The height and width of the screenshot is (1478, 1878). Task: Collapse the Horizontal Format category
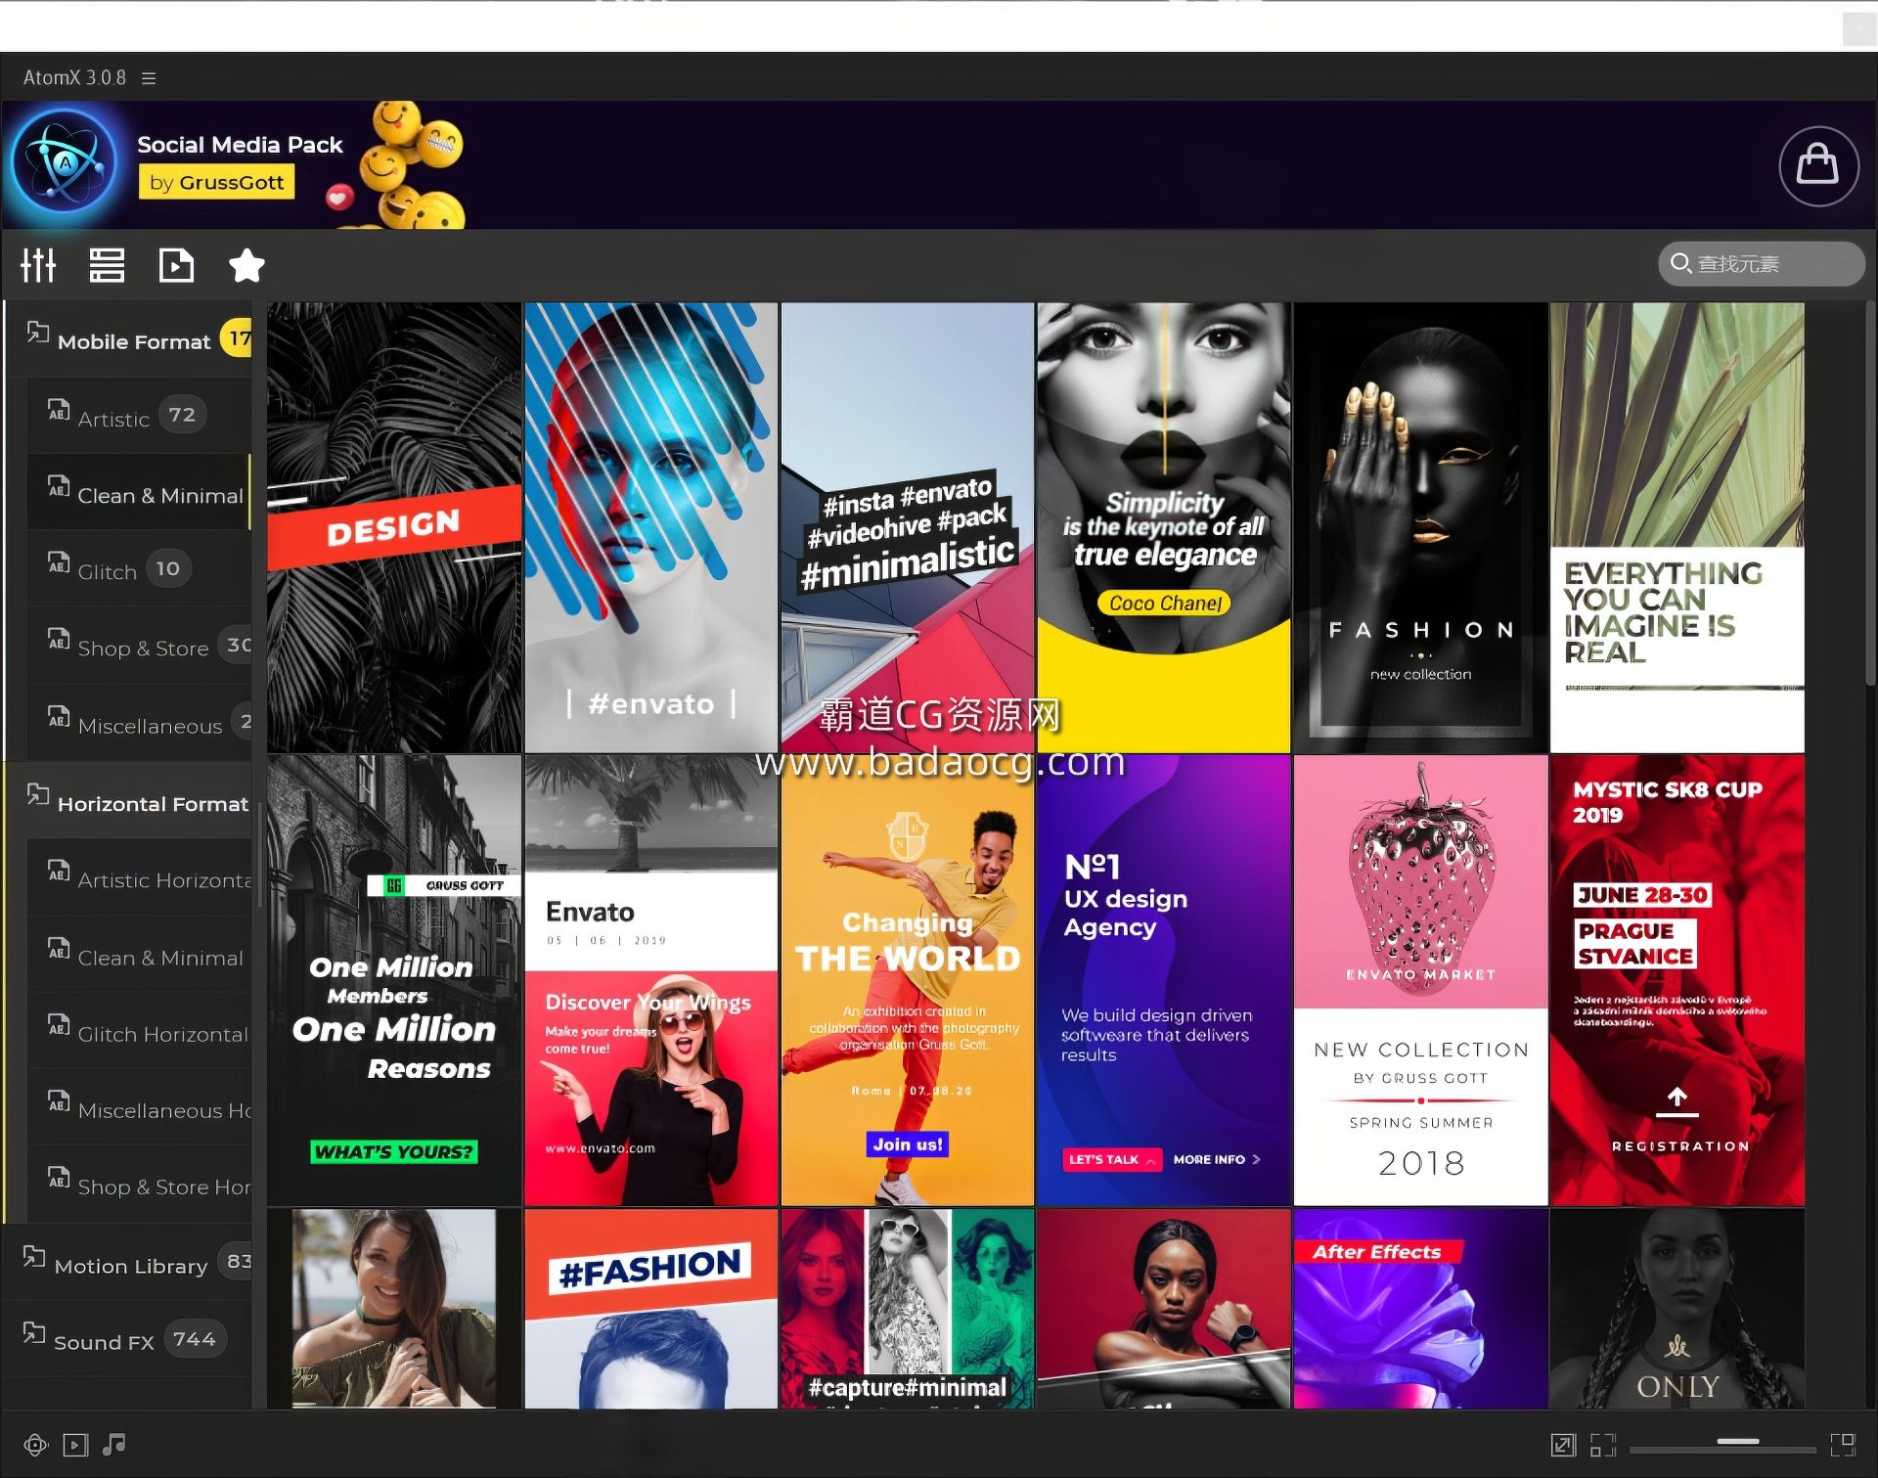[x=129, y=801]
